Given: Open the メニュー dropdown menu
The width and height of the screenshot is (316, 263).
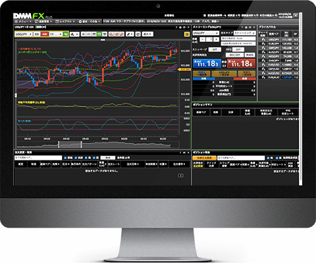Looking at the screenshot, I should pyautogui.click(x=23, y=22).
